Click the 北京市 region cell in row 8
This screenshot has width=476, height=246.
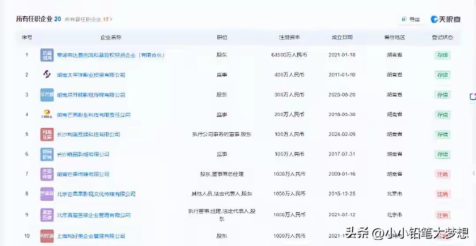point(394,194)
